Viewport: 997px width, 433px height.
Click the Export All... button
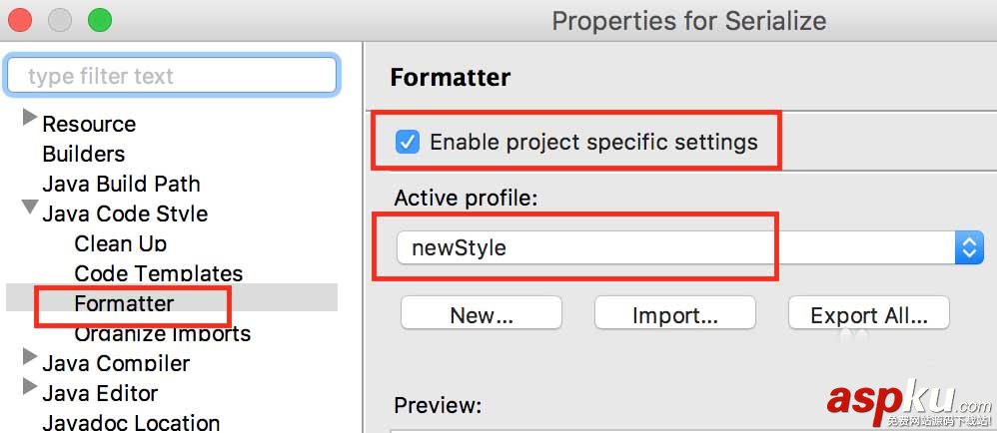pos(868,315)
